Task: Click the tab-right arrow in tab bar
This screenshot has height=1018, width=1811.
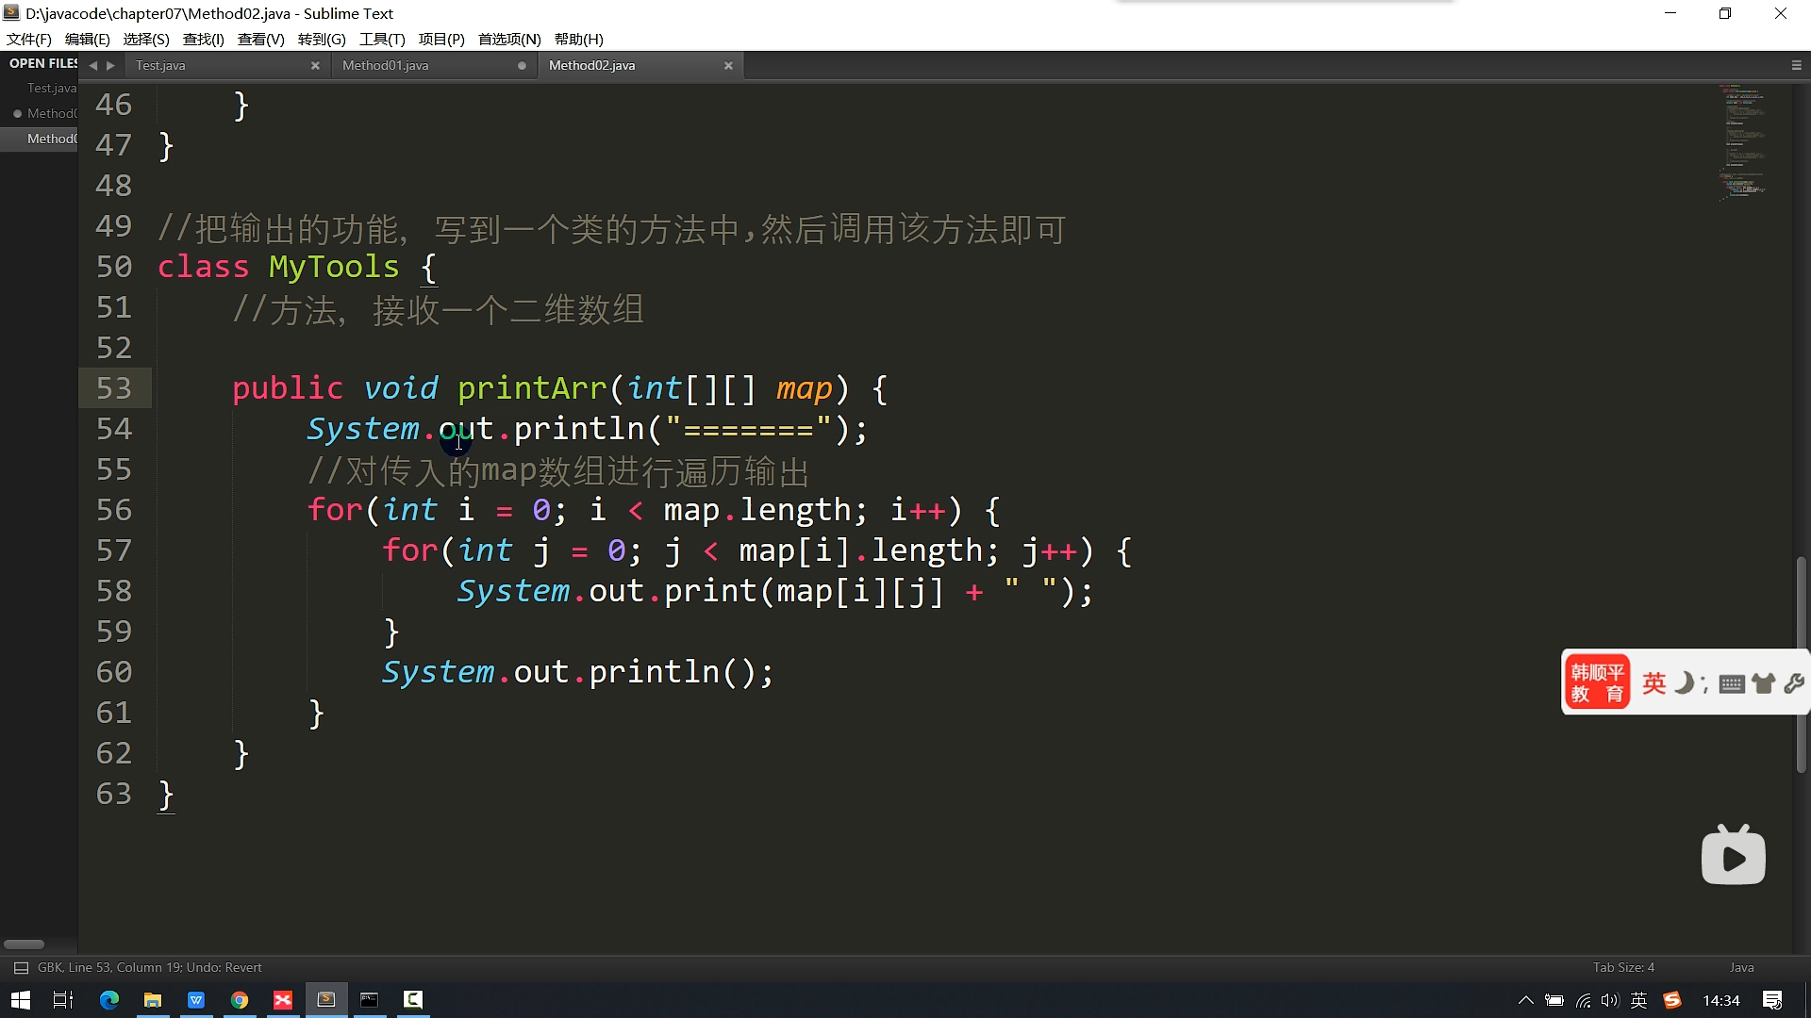Action: click(110, 65)
